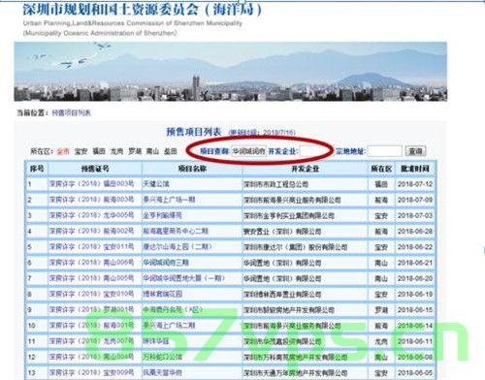The image size is (485, 380).
Task: Click the developer 深圳市市政工程总公司 in row 1
Action: [x=275, y=184]
